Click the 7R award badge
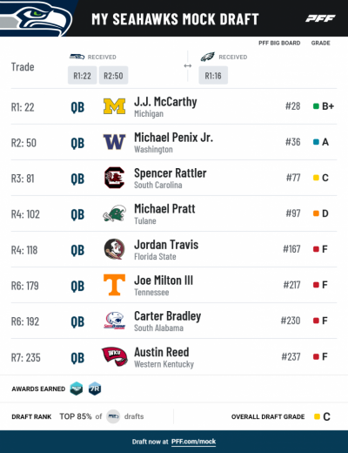 (95, 389)
